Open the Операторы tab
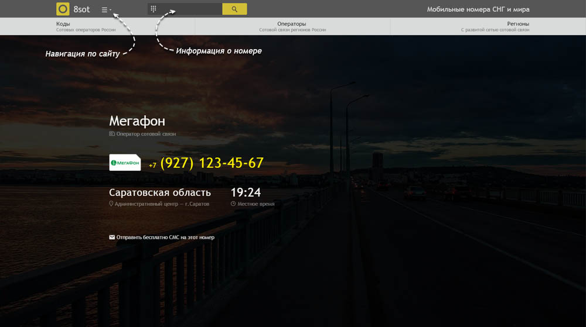The width and height of the screenshot is (586, 327). [x=292, y=26]
